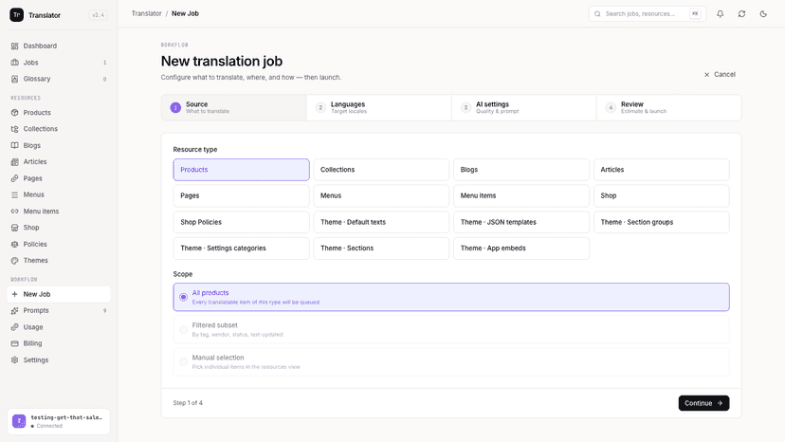Go to the Source step tab
Image resolution: width=785 pixels, height=442 pixels.
(x=234, y=108)
